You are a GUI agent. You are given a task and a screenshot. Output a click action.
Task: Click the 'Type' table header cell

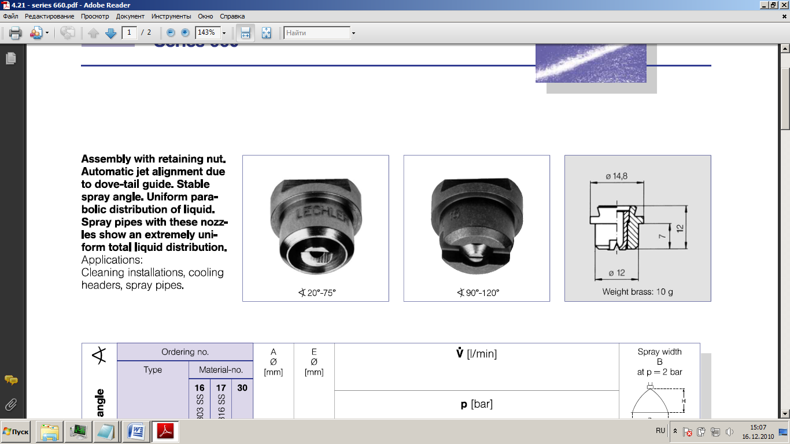153,369
